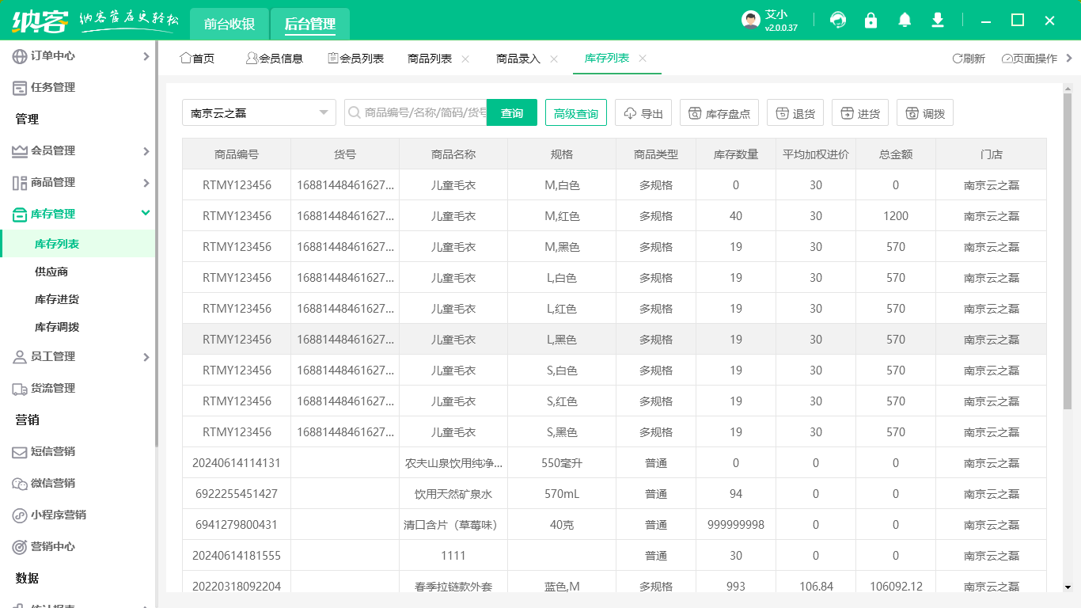
Task: Expand the 员工管理 menu chevron
Action: 146,357
